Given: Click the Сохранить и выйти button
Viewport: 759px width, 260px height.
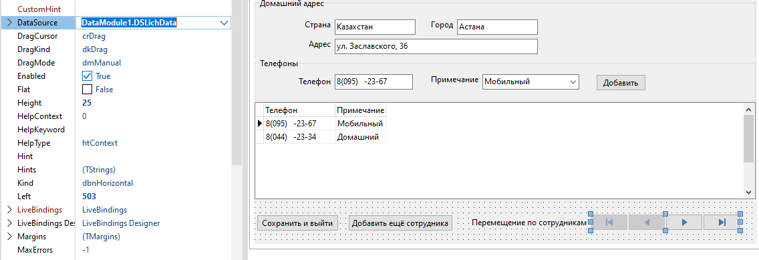Looking at the screenshot, I should click(x=297, y=223).
